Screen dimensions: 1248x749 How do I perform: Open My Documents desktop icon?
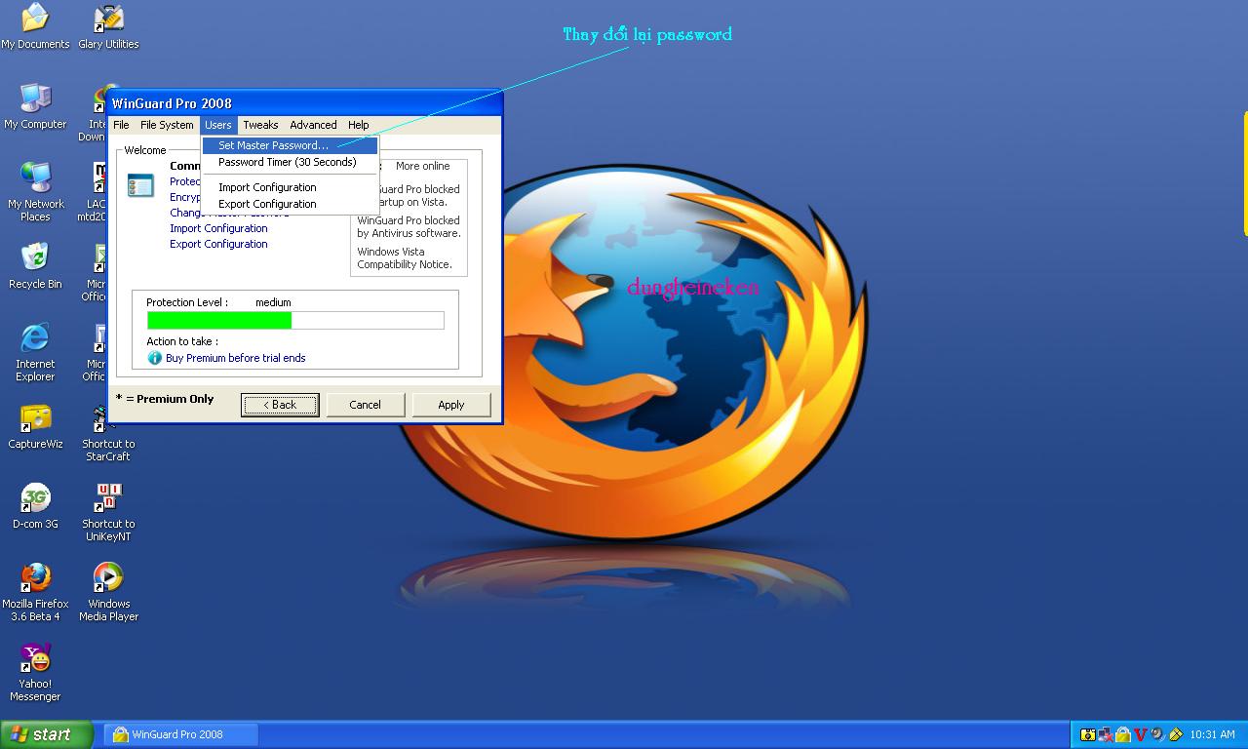point(35,26)
